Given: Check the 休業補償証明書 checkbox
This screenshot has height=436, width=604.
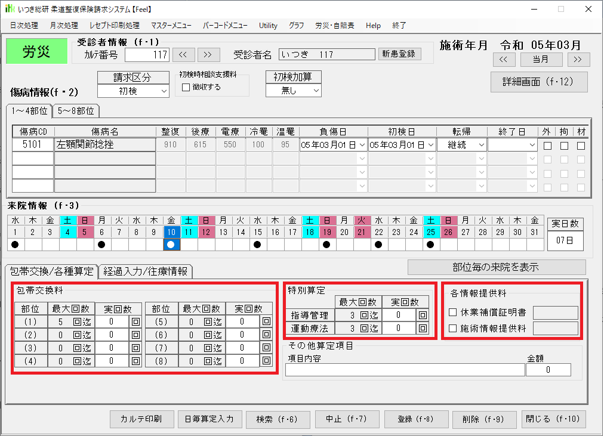Looking at the screenshot, I should (453, 313).
